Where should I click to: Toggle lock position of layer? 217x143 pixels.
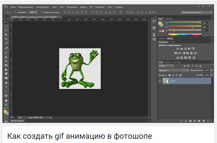177,75
